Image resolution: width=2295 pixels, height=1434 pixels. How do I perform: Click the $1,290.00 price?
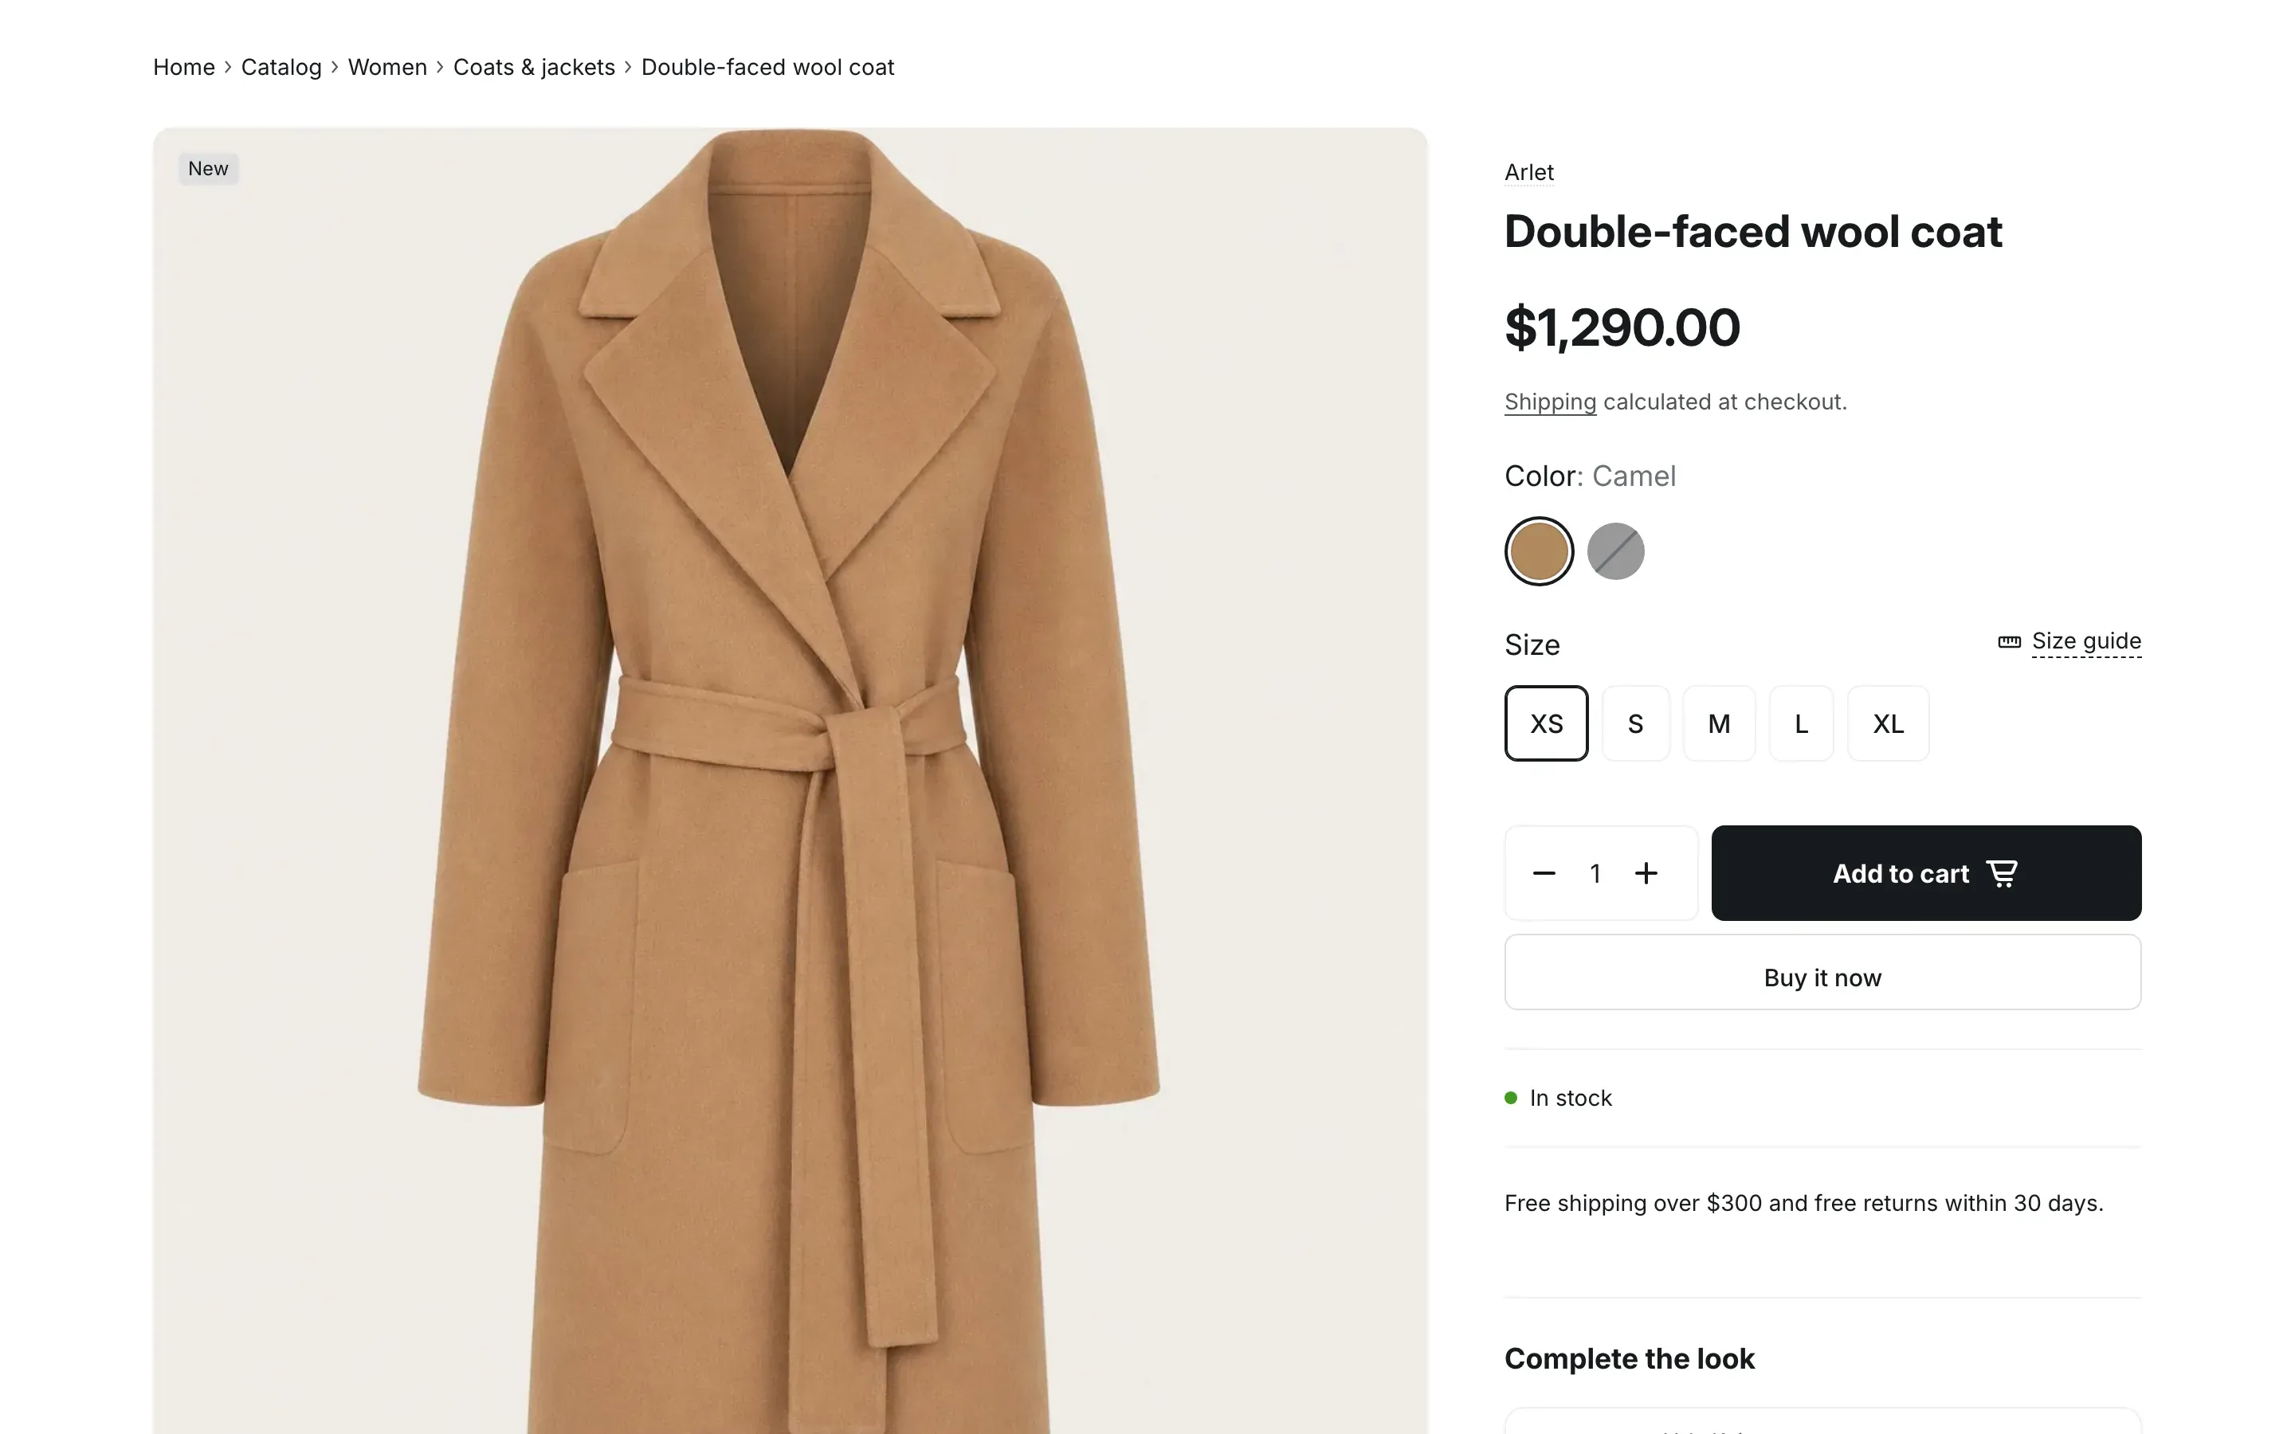pos(1622,328)
